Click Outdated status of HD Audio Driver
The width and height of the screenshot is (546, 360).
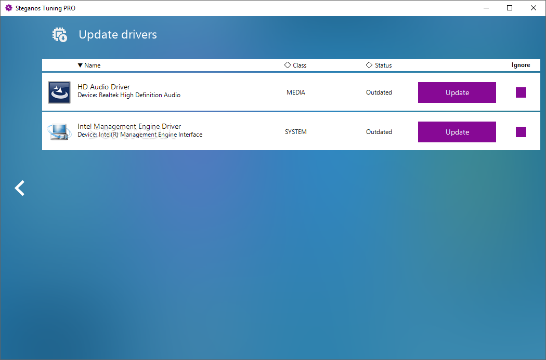pos(379,92)
